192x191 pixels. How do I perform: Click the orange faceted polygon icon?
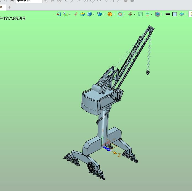click(110, 14)
